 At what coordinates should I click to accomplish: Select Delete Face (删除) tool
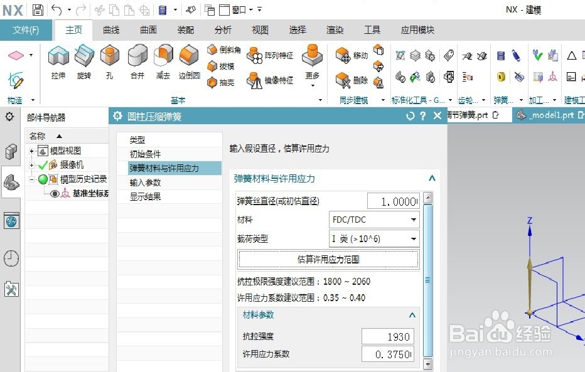click(x=352, y=80)
